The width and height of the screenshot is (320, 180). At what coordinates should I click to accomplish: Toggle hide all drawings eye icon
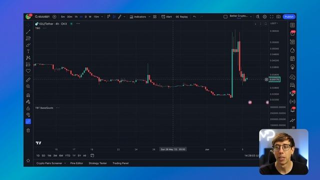point(28,114)
